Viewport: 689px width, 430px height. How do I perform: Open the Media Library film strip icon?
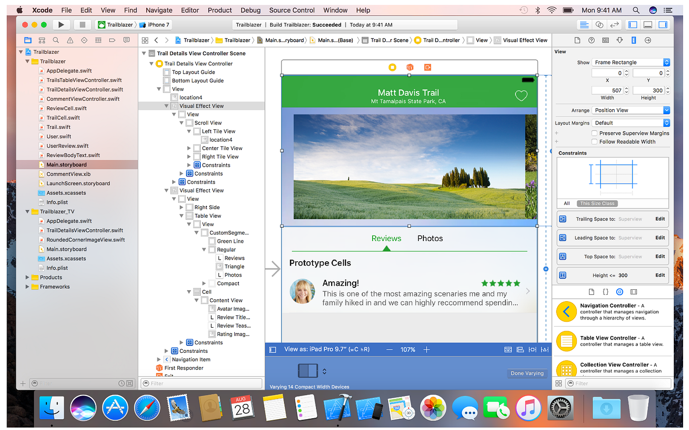point(633,292)
